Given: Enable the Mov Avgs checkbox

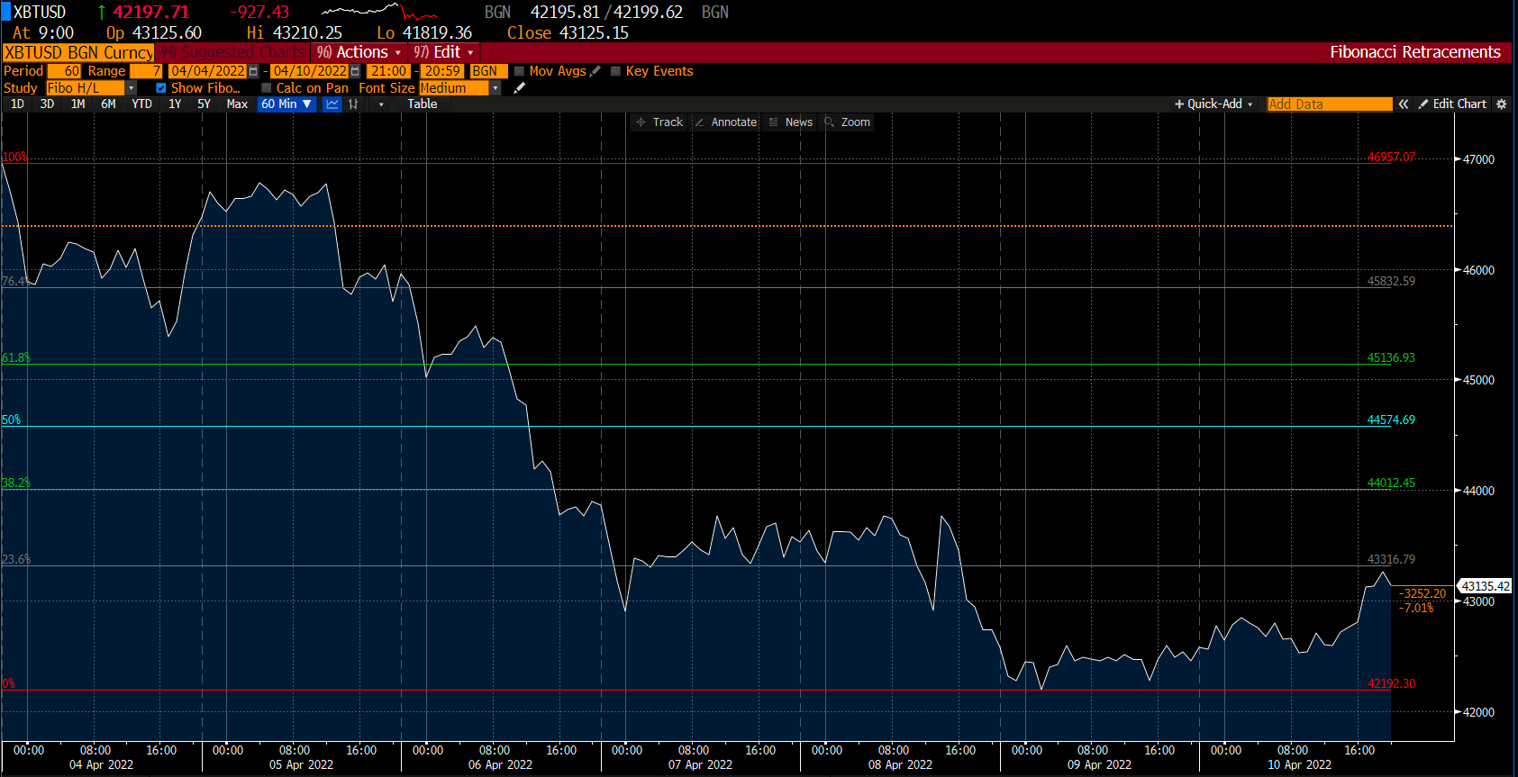Looking at the screenshot, I should 519,71.
